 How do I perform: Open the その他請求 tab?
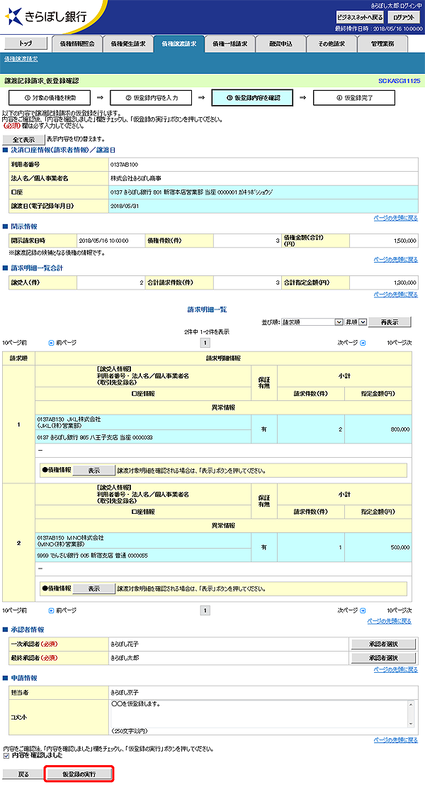click(x=331, y=44)
